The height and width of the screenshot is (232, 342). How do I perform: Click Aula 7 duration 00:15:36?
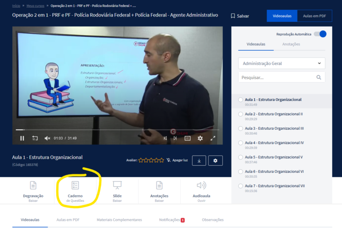(251, 191)
